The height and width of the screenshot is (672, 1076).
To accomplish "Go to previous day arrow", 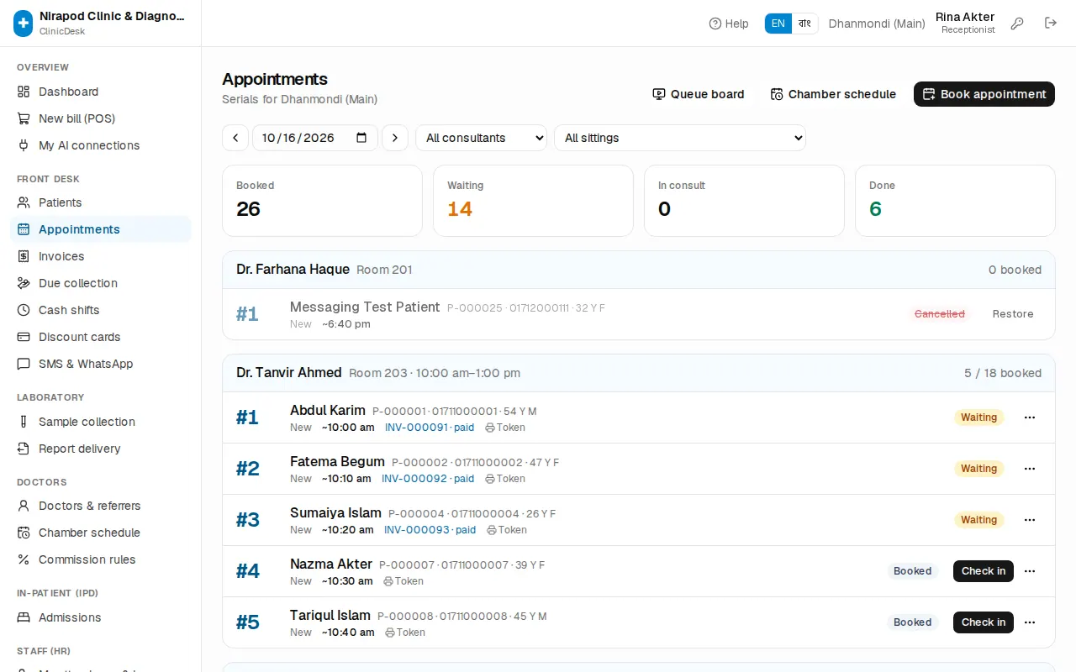I will click(235, 138).
